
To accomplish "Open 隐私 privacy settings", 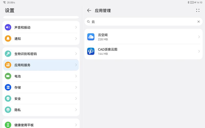I will pos(41,110).
